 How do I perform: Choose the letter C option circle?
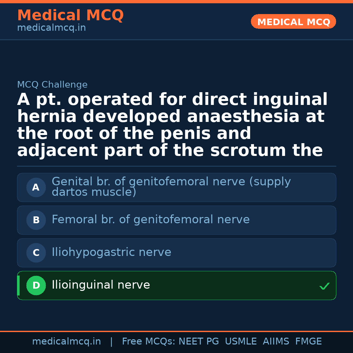pos(36,253)
